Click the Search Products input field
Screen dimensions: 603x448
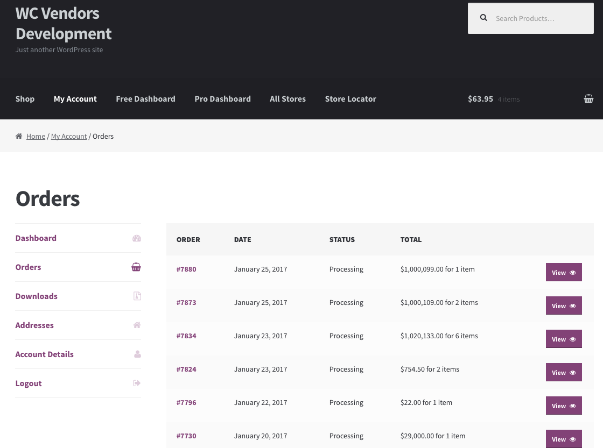pyautogui.click(x=531, y=18)
